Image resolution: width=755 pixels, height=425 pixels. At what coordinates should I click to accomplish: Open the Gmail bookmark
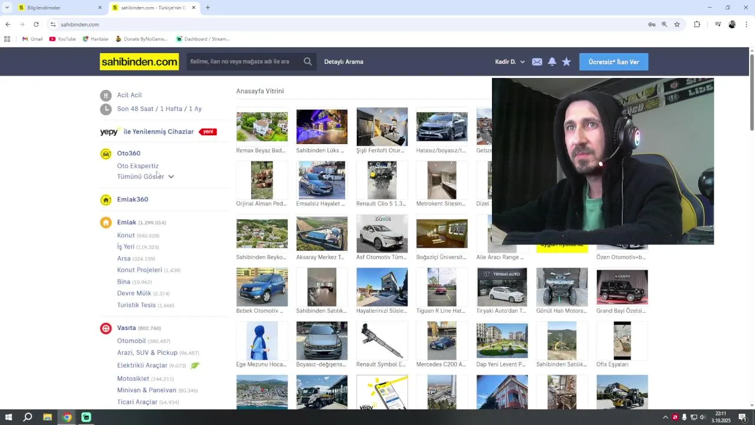coord(32,39)
